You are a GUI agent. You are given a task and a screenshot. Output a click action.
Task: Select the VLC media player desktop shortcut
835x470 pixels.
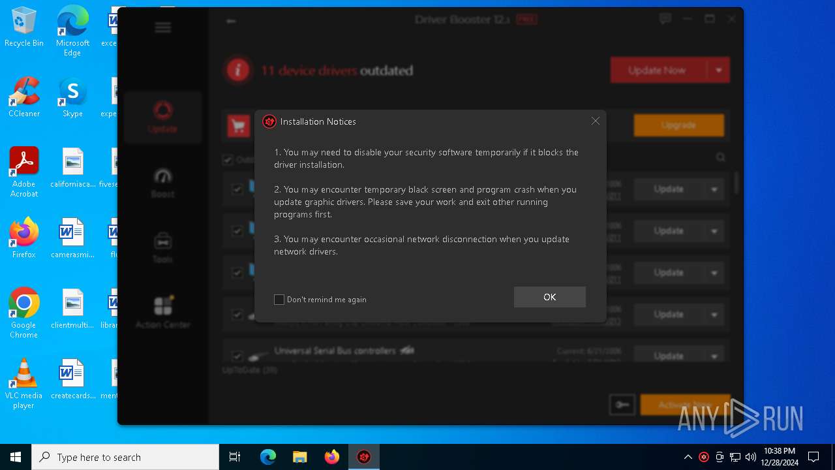pyautogui.click(x=24, y=384)
